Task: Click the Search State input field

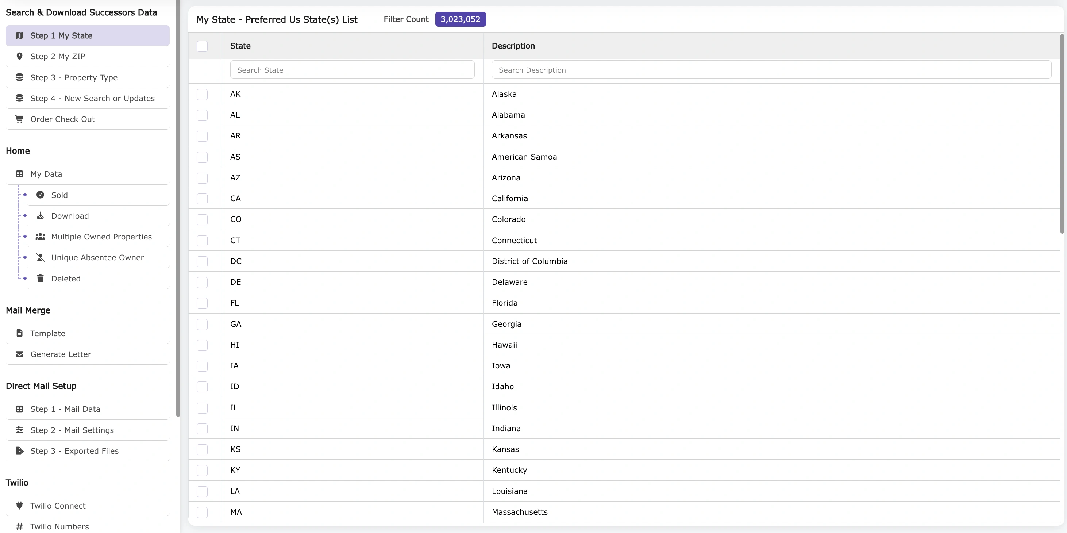Action: tap(352, 70)
